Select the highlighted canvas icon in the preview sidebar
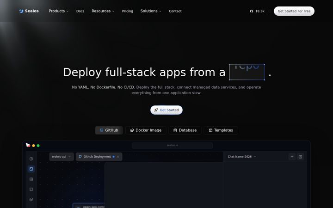The height and width of the screenshot is (208, 333). click(31, 169)
